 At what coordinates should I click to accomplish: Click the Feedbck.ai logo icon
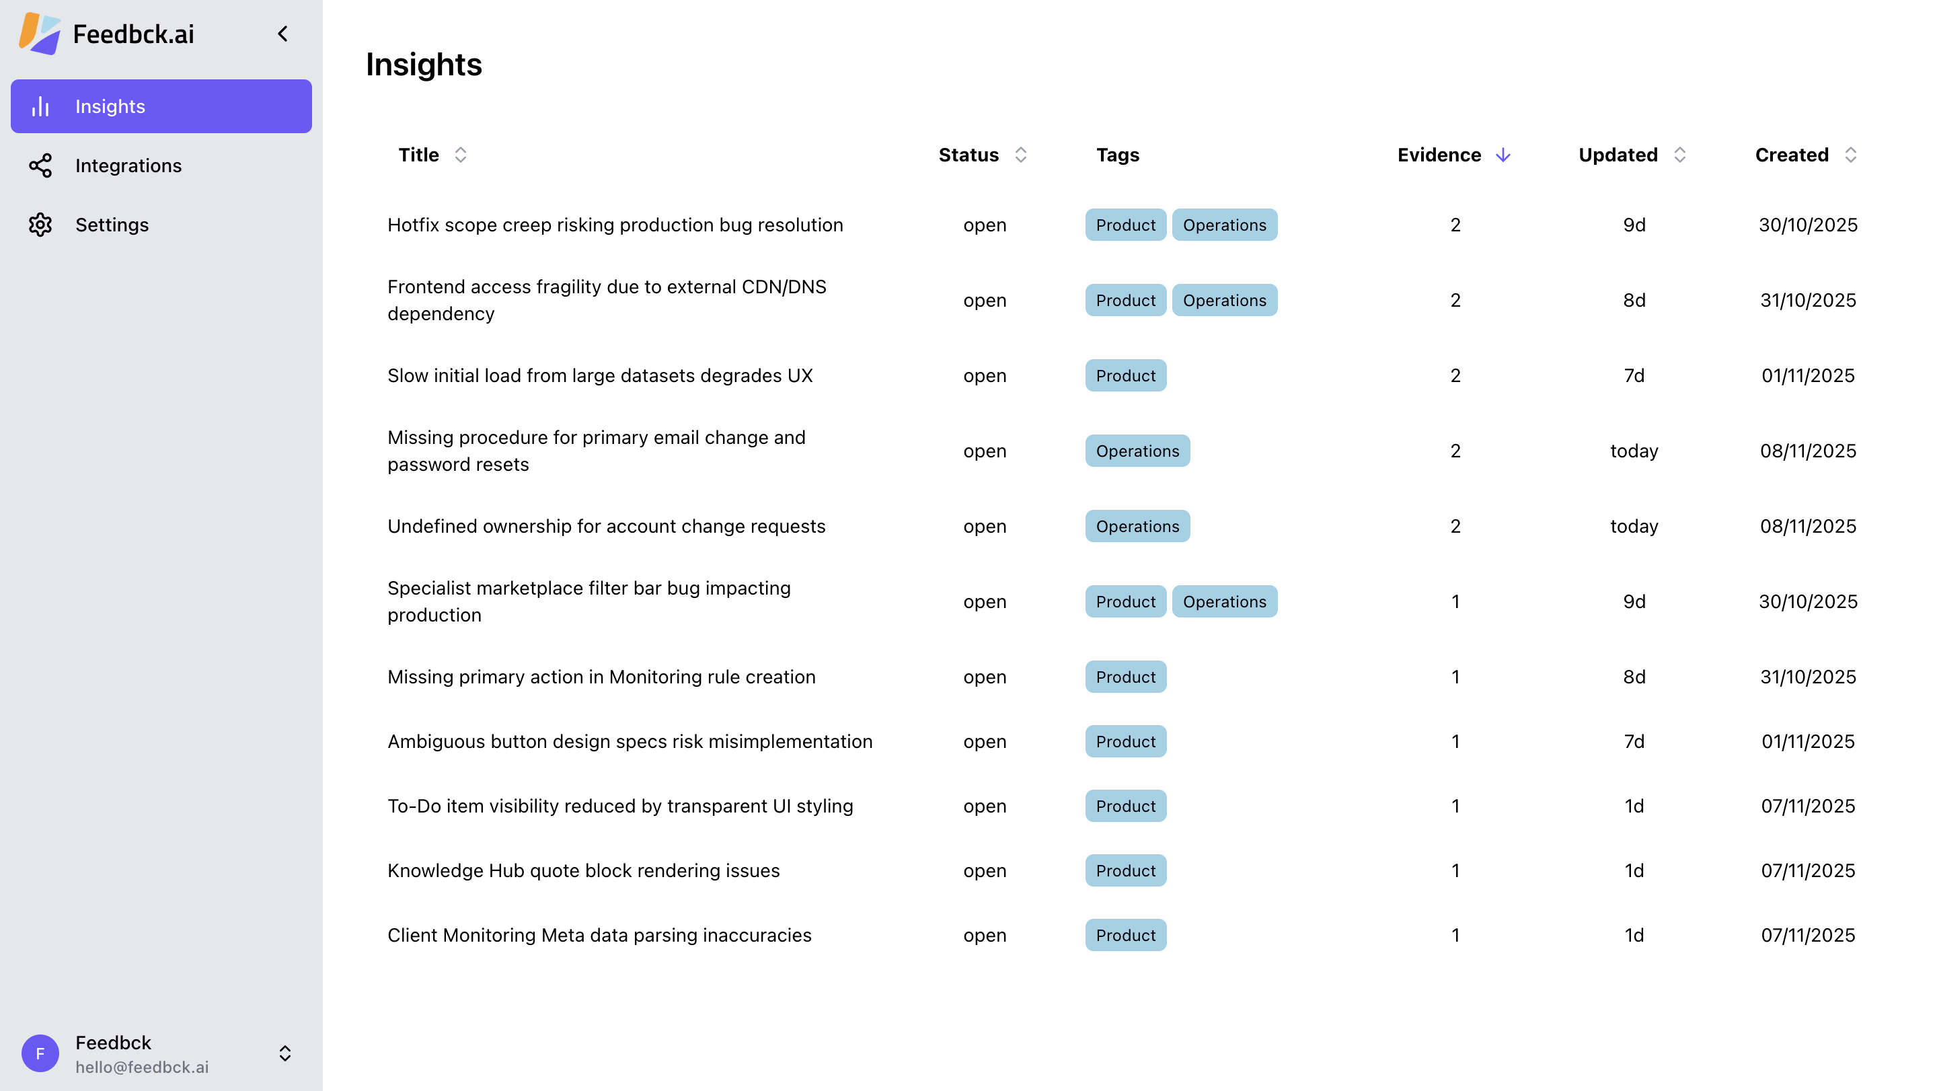(40, 34)
